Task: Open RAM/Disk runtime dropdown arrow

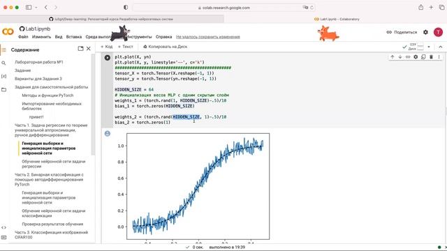Action: click(429, 47)
